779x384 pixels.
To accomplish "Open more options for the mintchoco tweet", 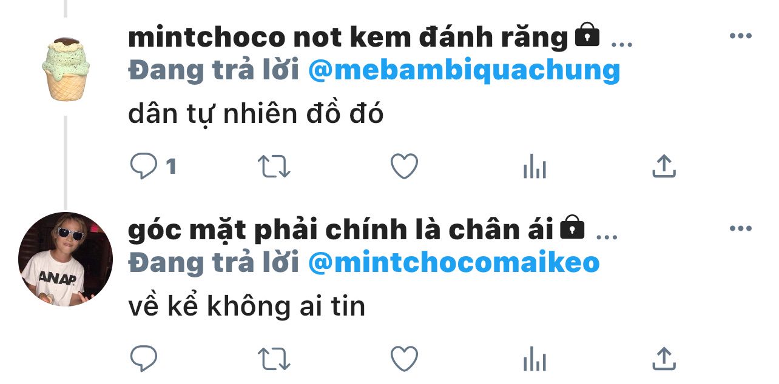I will tap(740, 36).
